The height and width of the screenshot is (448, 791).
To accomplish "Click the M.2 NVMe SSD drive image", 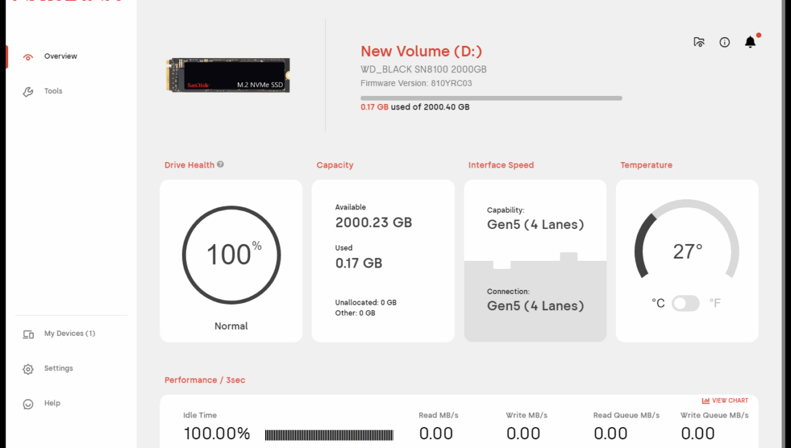I will tap(228, 75).
